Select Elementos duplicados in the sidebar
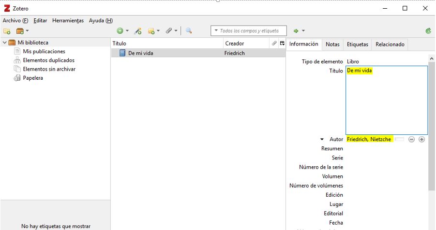 [x=48, y=60]
